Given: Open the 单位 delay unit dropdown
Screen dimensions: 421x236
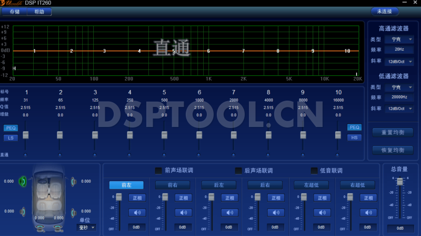Looking at the screenshot, I should pyautogui.click(x=87, y=228).
